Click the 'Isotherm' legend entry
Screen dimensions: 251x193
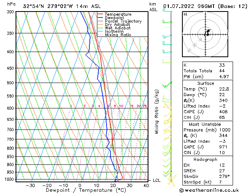point(114,31)
